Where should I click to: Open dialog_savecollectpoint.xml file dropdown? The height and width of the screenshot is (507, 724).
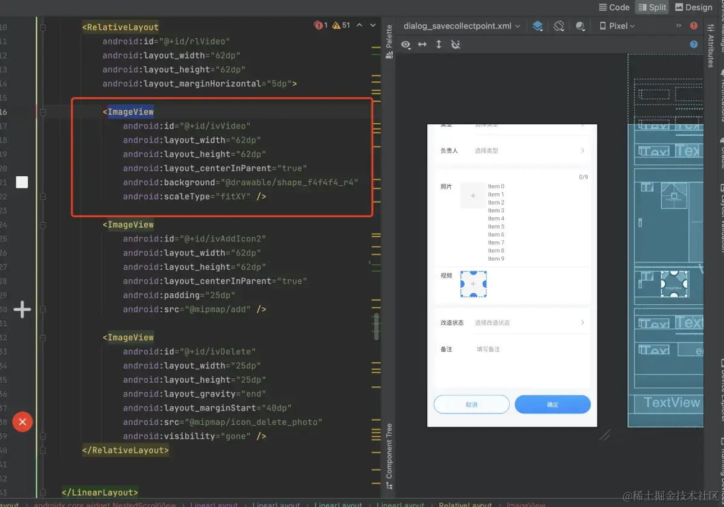coord(462,26)
